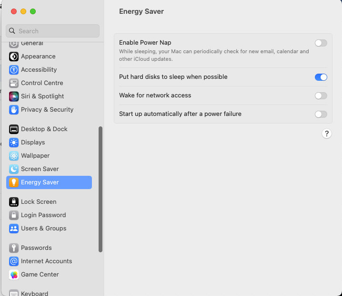Image resolution: width=342 pixels, height=296 pixels.
Task: Click the Lock Screen padlock icon
Action: [14, 202]
